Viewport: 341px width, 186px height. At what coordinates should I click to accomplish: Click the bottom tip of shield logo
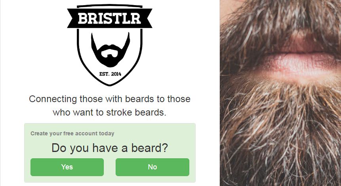coord(110,84)
